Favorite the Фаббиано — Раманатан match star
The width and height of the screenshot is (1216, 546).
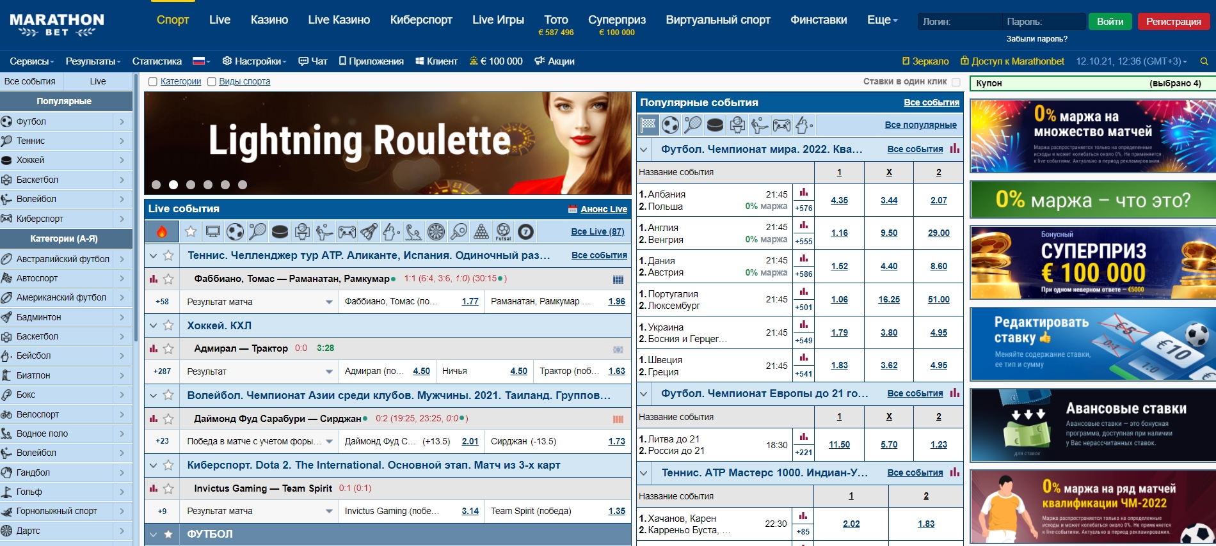coord(168,279)
